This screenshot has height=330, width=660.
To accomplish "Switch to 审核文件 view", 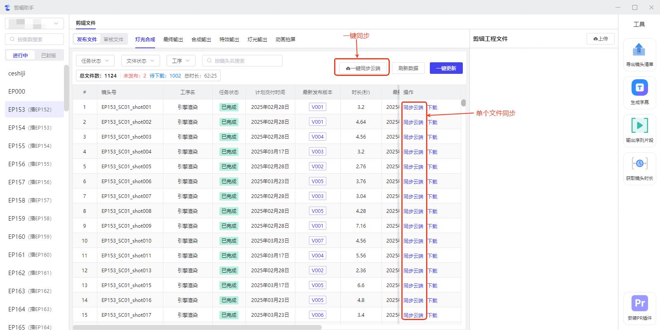I will tap(113, 40).
